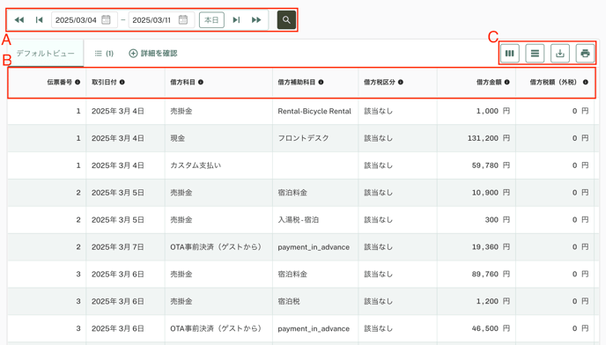Click info icon next to 借方科目 header

[201, 82]
